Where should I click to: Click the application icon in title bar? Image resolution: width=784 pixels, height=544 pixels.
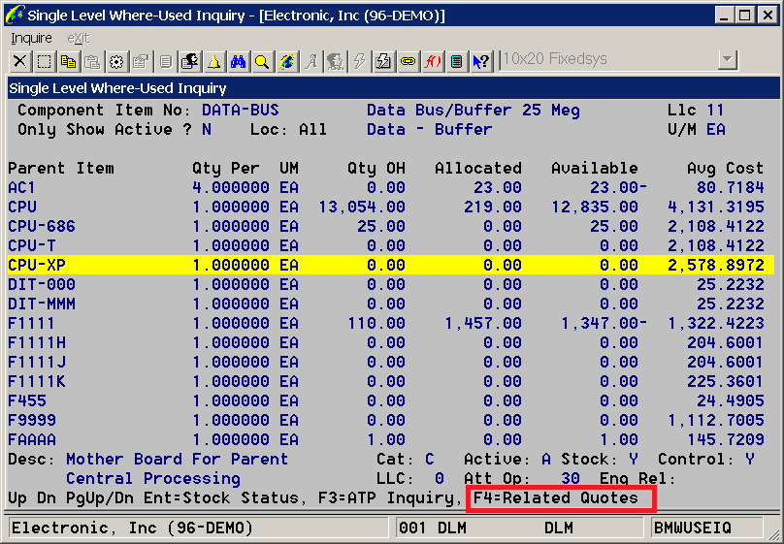click(x=14, y=14)
